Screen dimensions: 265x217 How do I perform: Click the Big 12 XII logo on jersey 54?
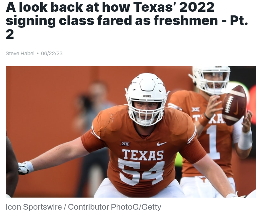pos(125,144)
